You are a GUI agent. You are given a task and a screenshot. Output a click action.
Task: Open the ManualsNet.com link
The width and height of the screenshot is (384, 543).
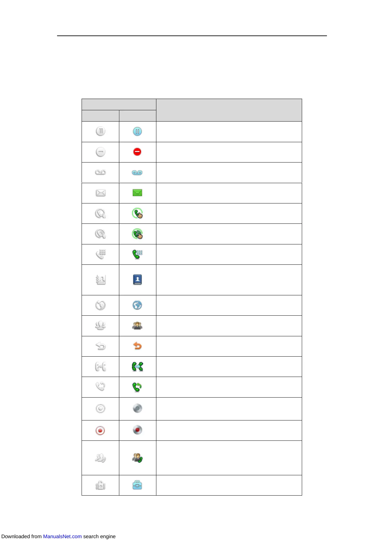click(x=62, y=536)
